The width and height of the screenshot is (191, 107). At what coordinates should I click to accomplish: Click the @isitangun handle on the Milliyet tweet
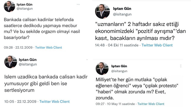pyautogui.click(x=119, y=71)
